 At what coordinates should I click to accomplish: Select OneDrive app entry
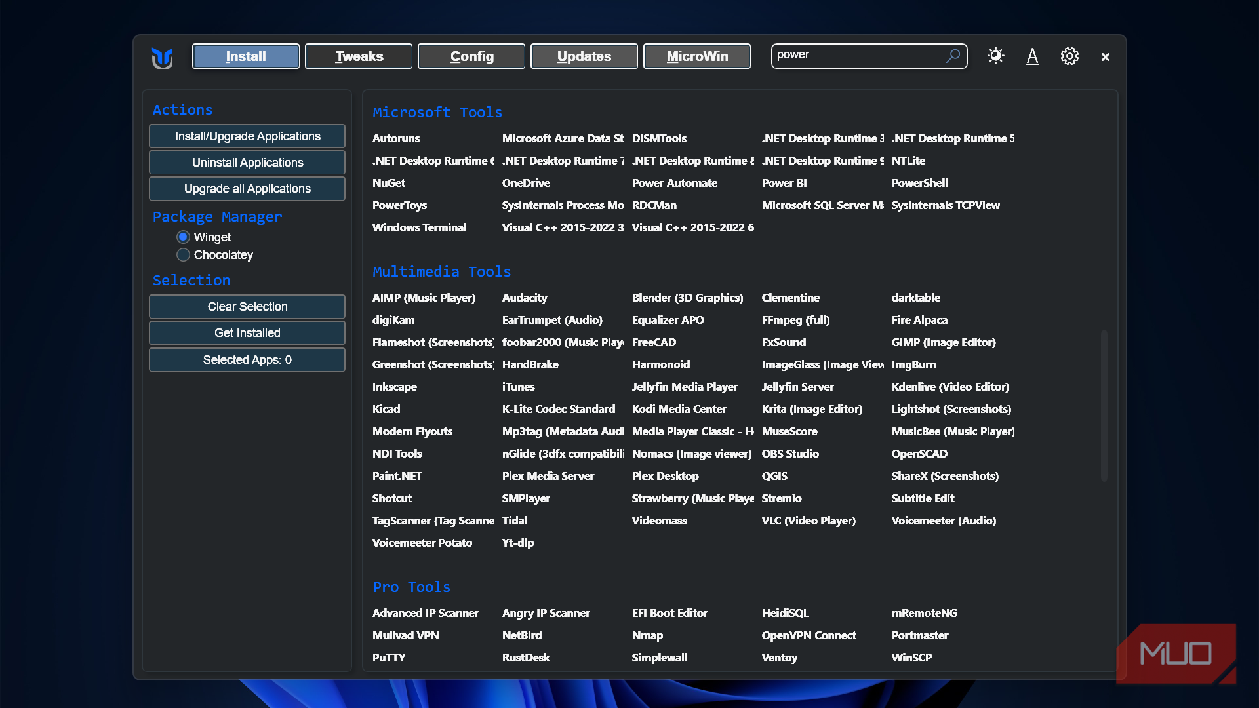[526, 183]
